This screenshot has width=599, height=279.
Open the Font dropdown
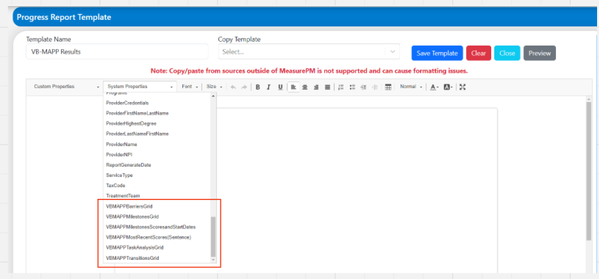(x=190, y=87)
